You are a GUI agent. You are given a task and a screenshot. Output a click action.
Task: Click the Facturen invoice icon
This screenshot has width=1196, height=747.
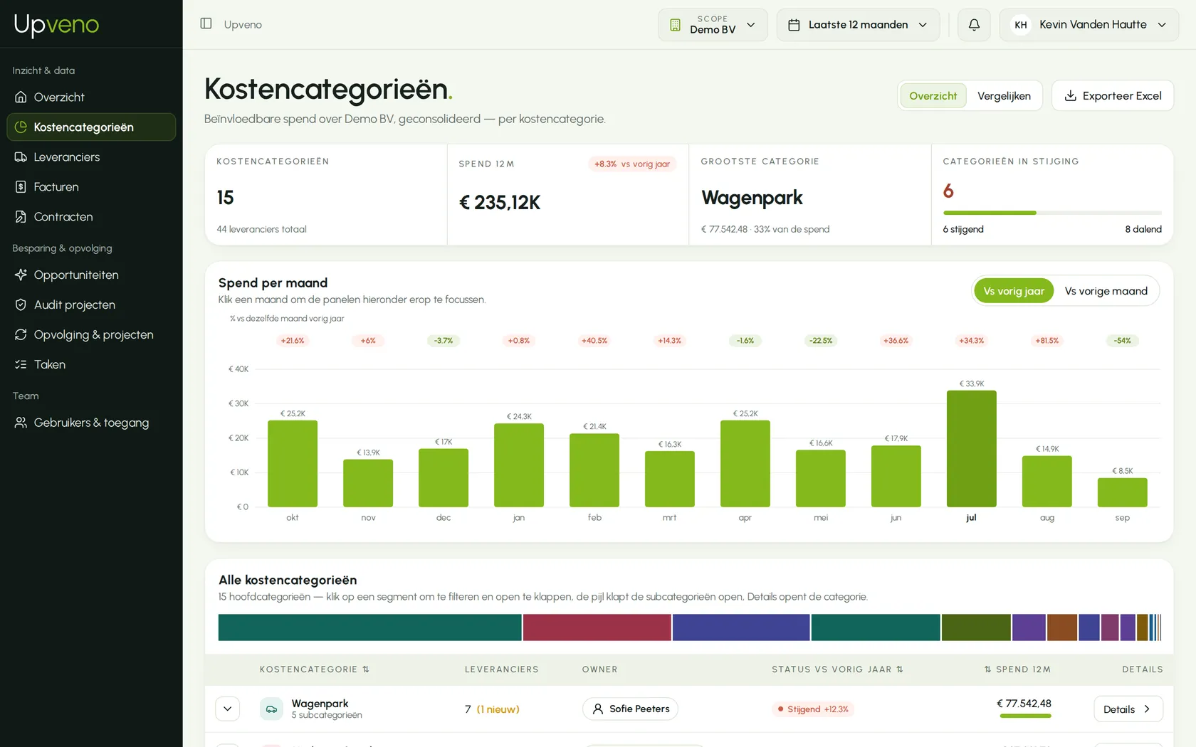(x=21, y=186)
